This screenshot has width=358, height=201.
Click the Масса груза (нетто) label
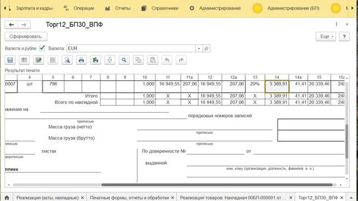(x=70, y=127)
